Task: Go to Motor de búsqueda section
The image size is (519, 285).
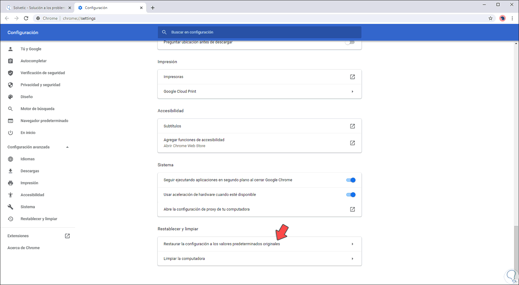Action: click(x=37, y=109)
